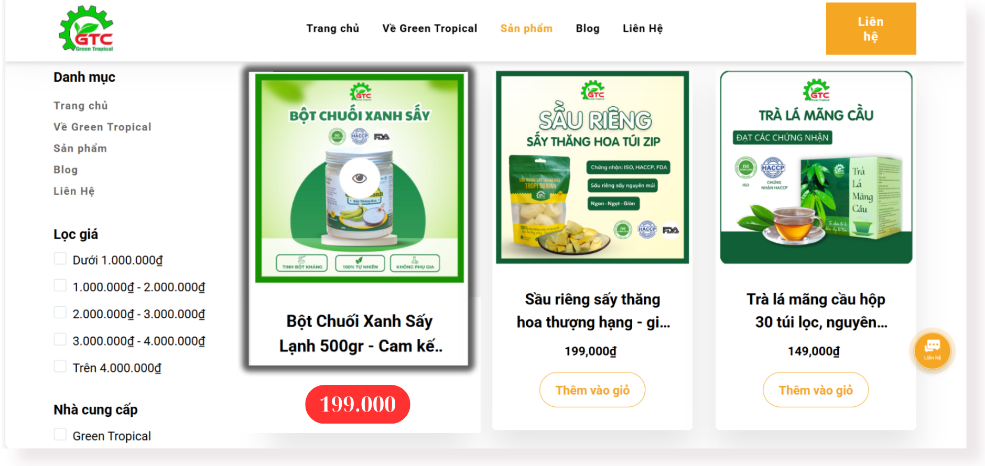This screenshot has width=985, height=466.
Task: Add durian product with Thêm vào giỏ
Action: point(592,390)
